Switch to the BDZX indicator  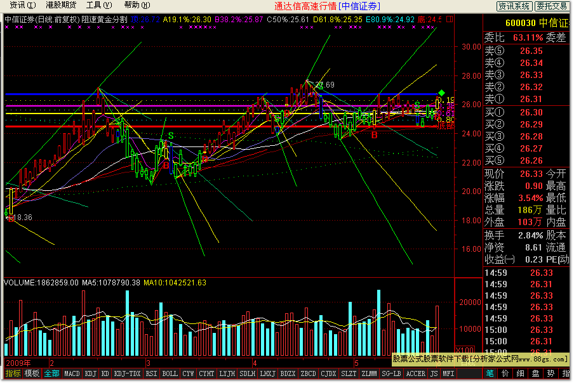click(288, 373)
